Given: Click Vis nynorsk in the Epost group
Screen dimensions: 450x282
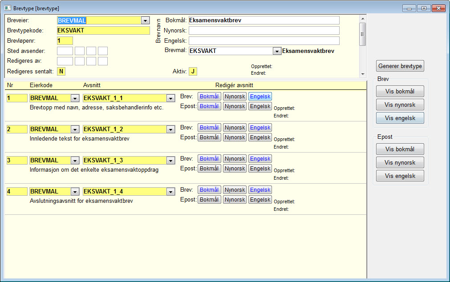Looking at the screenshot, I should [x=400, y=162].
